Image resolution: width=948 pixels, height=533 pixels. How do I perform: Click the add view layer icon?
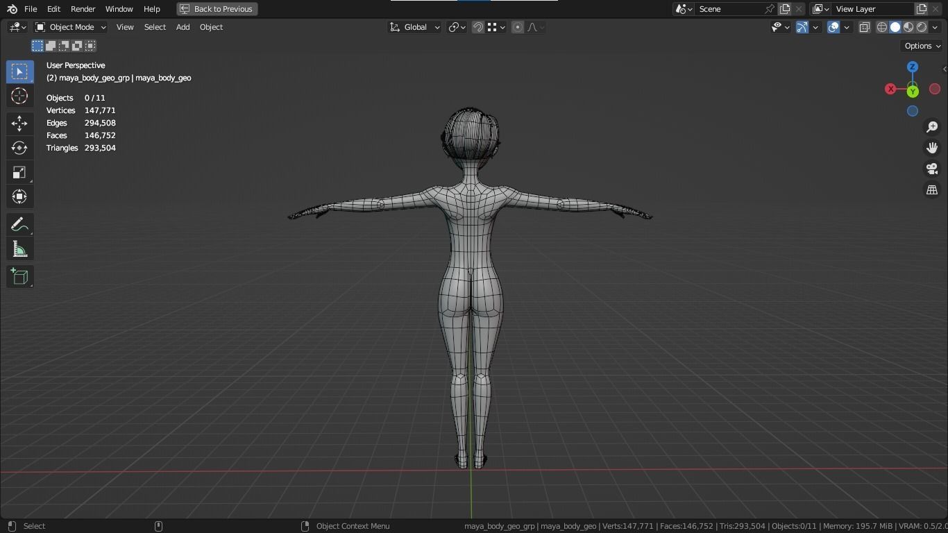[922, 9]
